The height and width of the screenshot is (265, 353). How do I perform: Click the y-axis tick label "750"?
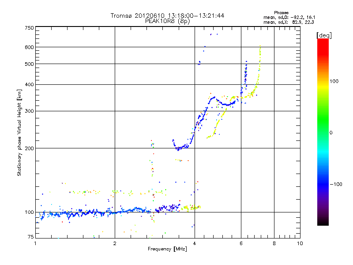(30, 28)
